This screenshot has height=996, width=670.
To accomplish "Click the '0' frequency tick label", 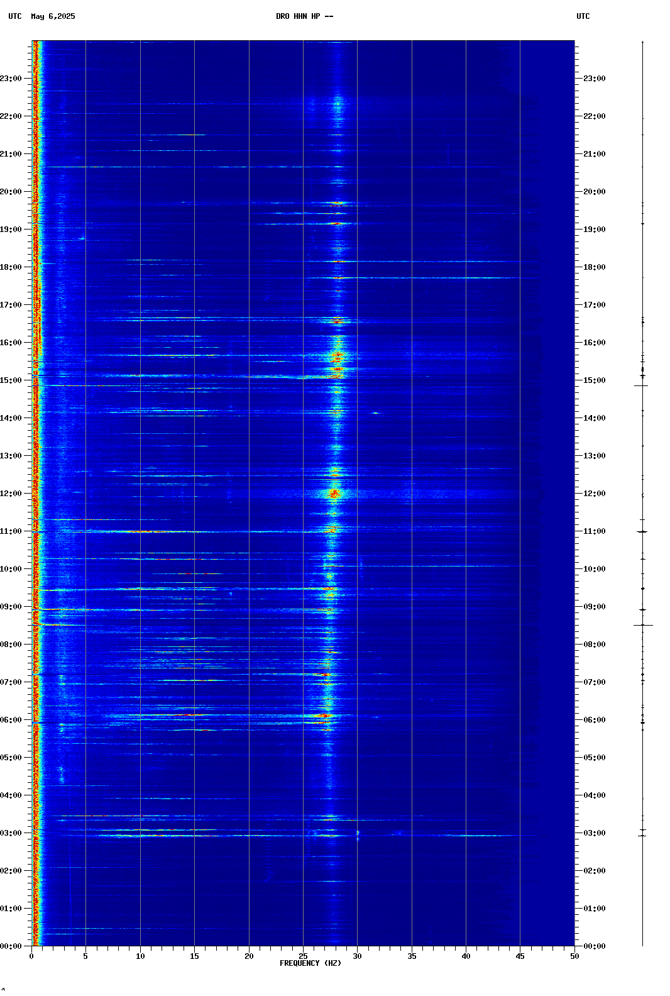I will 31,956.
